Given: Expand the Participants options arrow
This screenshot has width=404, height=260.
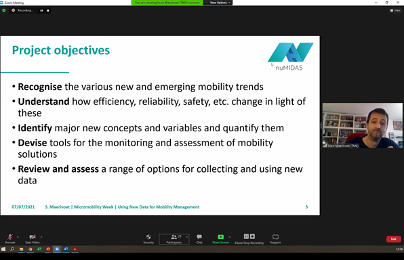Looking at the screenshot, I should pyautogui.click(x=187, y=237).
